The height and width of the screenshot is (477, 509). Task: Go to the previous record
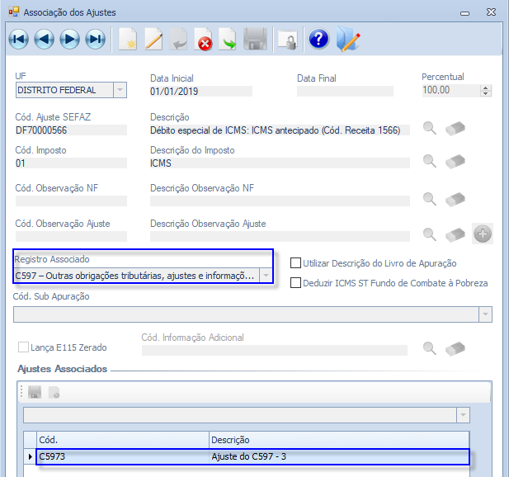[x=45, y=40]
